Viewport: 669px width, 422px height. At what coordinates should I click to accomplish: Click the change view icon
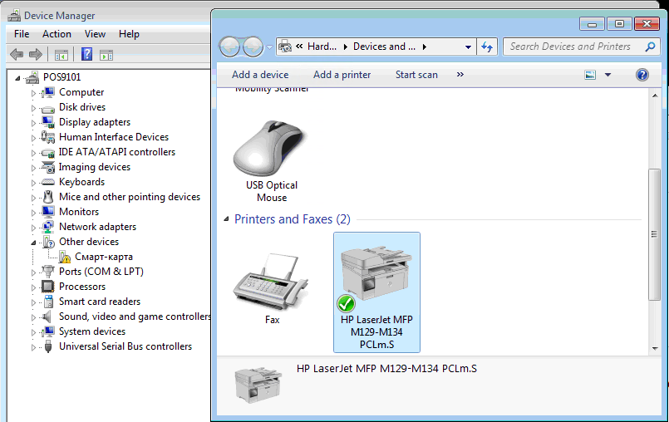[590, 75]
